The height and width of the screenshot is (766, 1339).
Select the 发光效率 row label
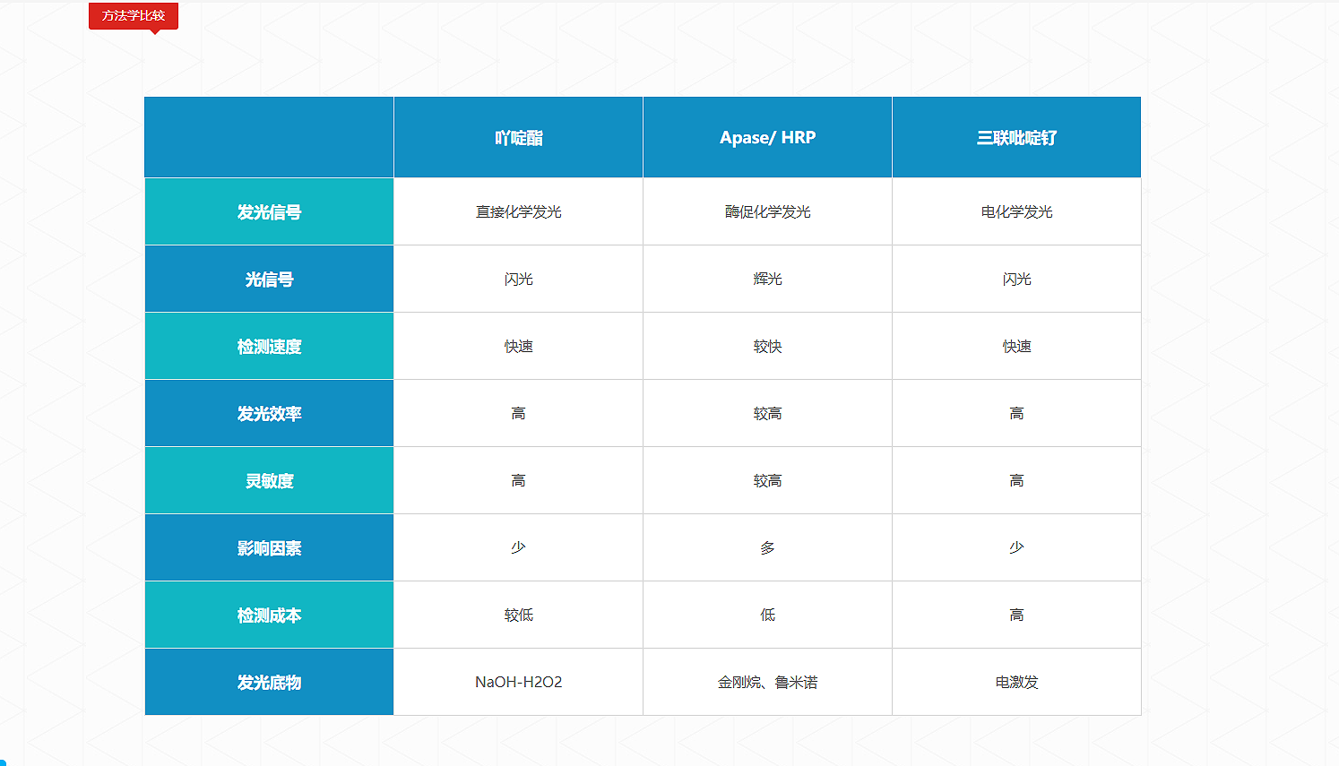click(269, 414)
